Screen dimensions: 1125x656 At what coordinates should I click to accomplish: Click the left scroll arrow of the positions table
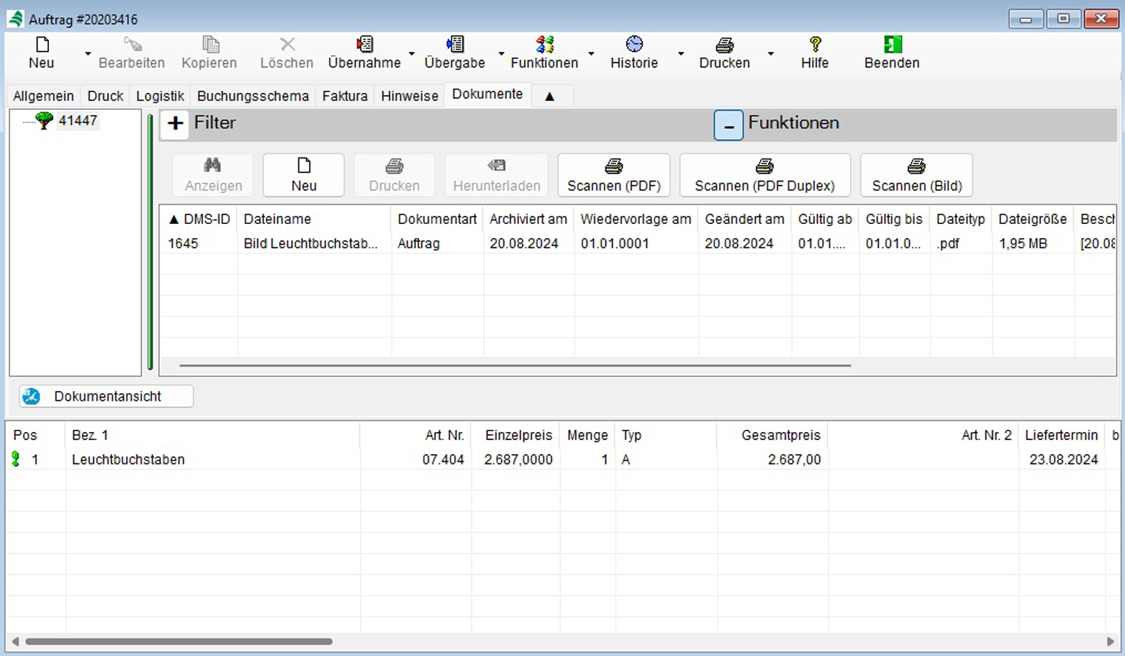(x=15, y=641)
